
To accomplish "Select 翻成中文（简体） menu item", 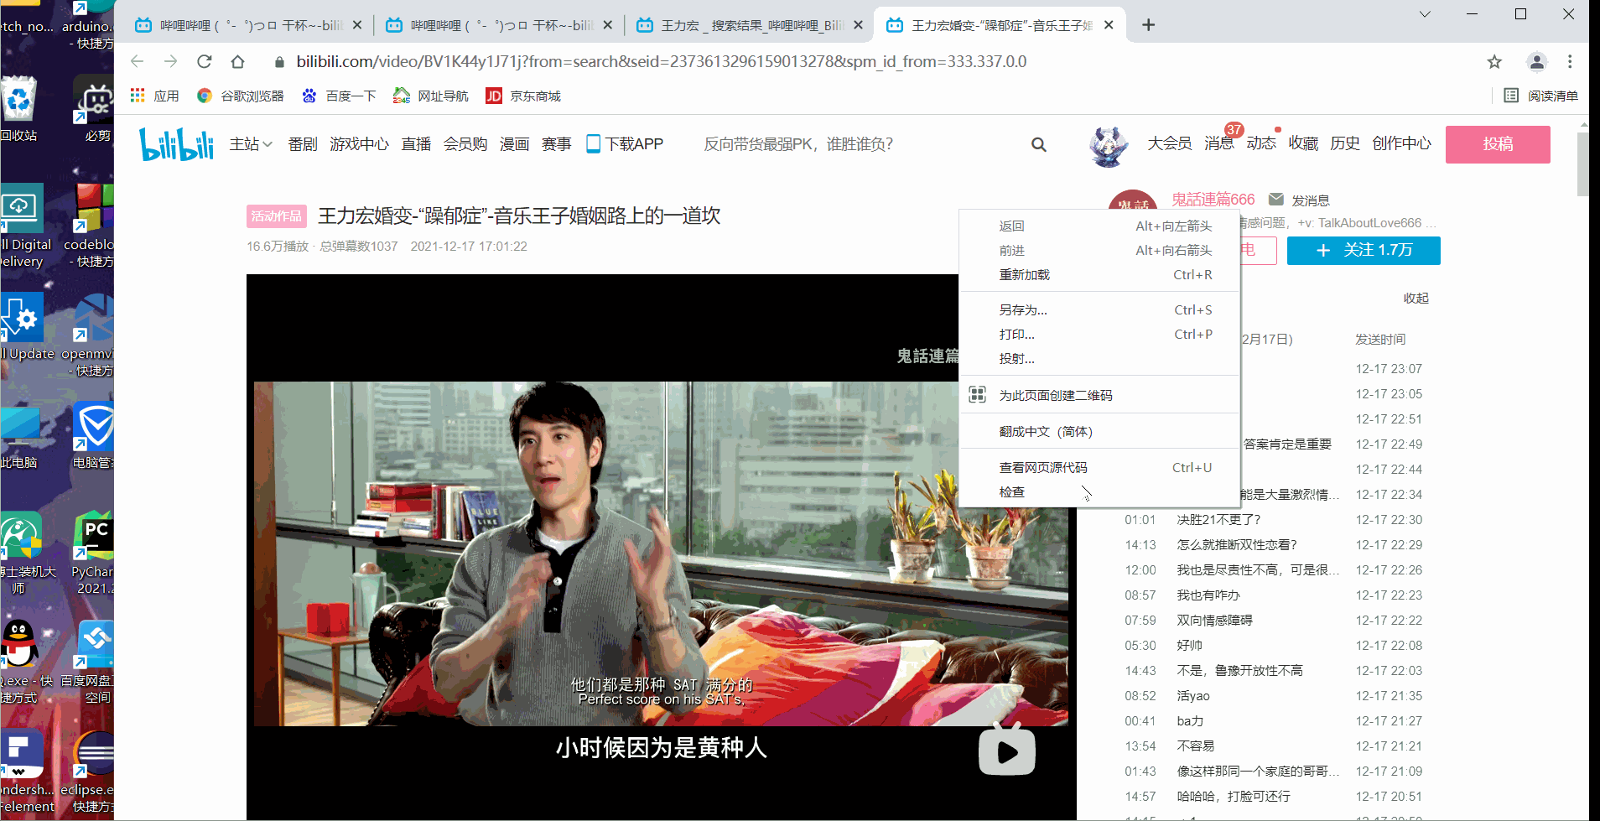I will click(1099, 431).
